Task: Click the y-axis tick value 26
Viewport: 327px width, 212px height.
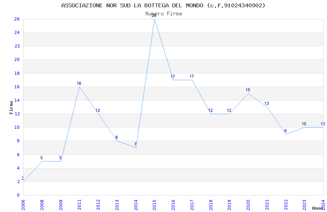Action: point(17,19)
